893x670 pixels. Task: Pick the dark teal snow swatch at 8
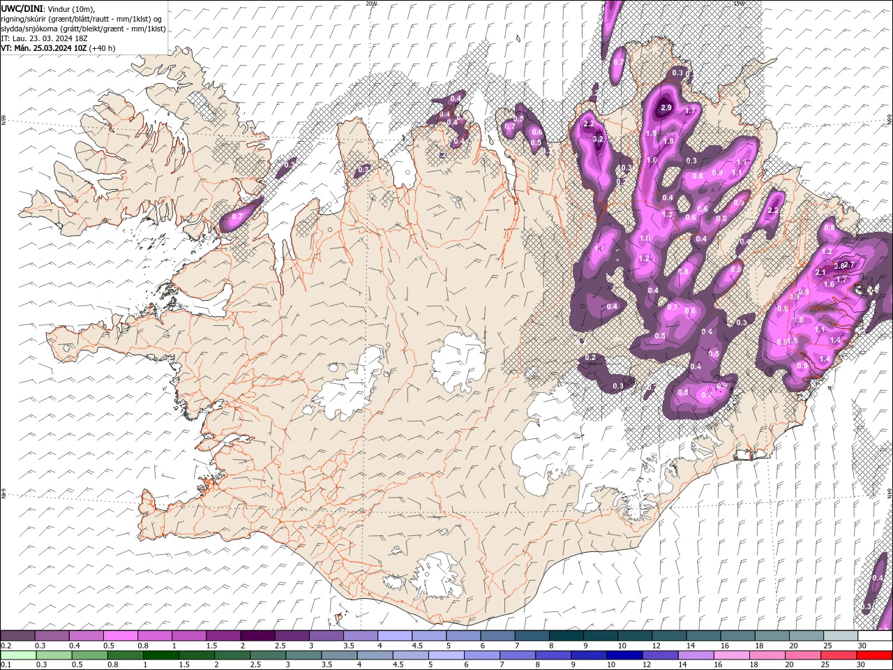point(566,636)
